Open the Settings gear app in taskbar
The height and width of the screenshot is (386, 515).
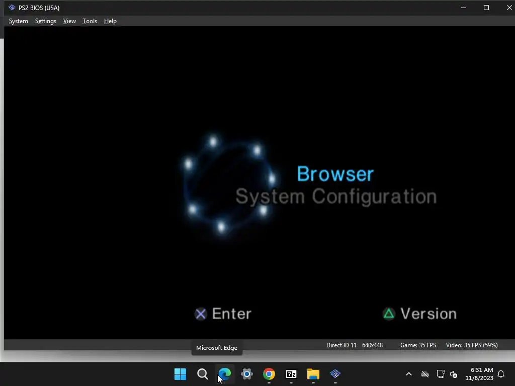[246, 374]
